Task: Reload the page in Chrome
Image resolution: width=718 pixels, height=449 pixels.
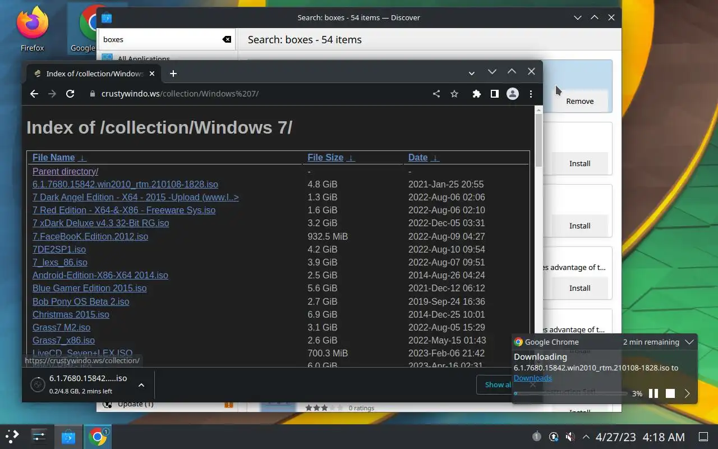Action: (70, 94)
